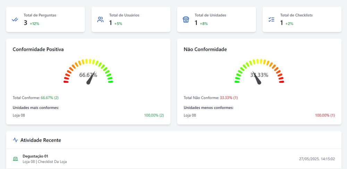Viewport: 347px width, 169px height.
Task: Click the 33.33% gauge value
Action: click(x=259, y=75)
